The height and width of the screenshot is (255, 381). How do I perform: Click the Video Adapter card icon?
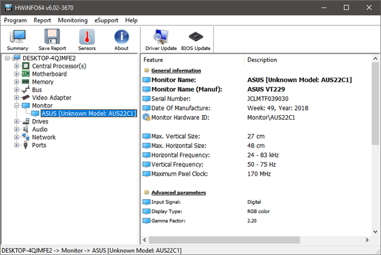tap(25, 98)
